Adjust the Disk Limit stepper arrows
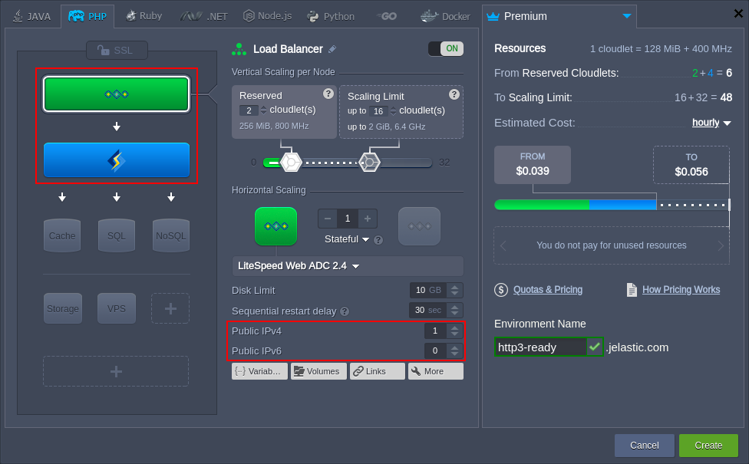The height and width of the screenshot is (464, 749). [455, 290]
